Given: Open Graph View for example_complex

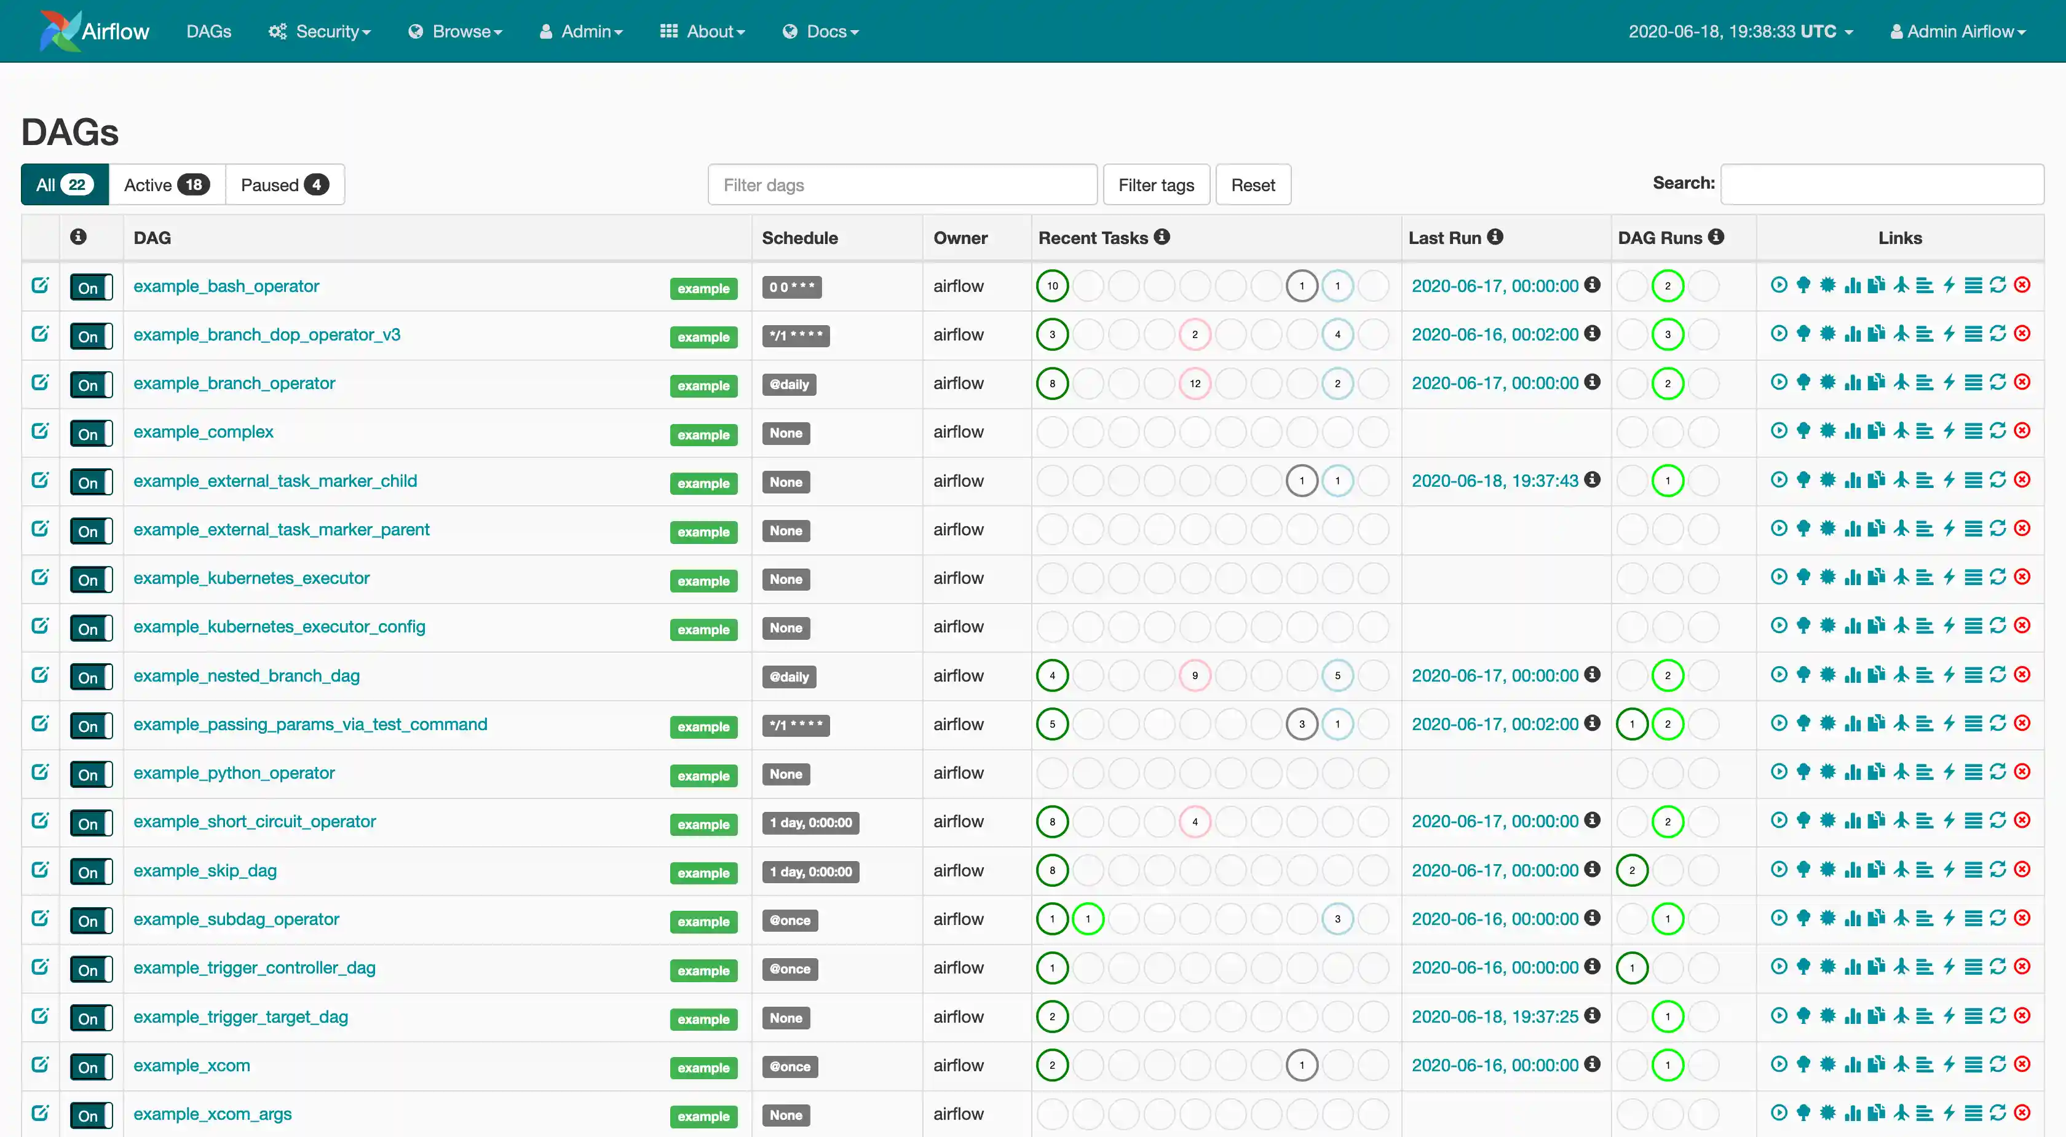Looking at the screenshot, I should coord(1827,431).
